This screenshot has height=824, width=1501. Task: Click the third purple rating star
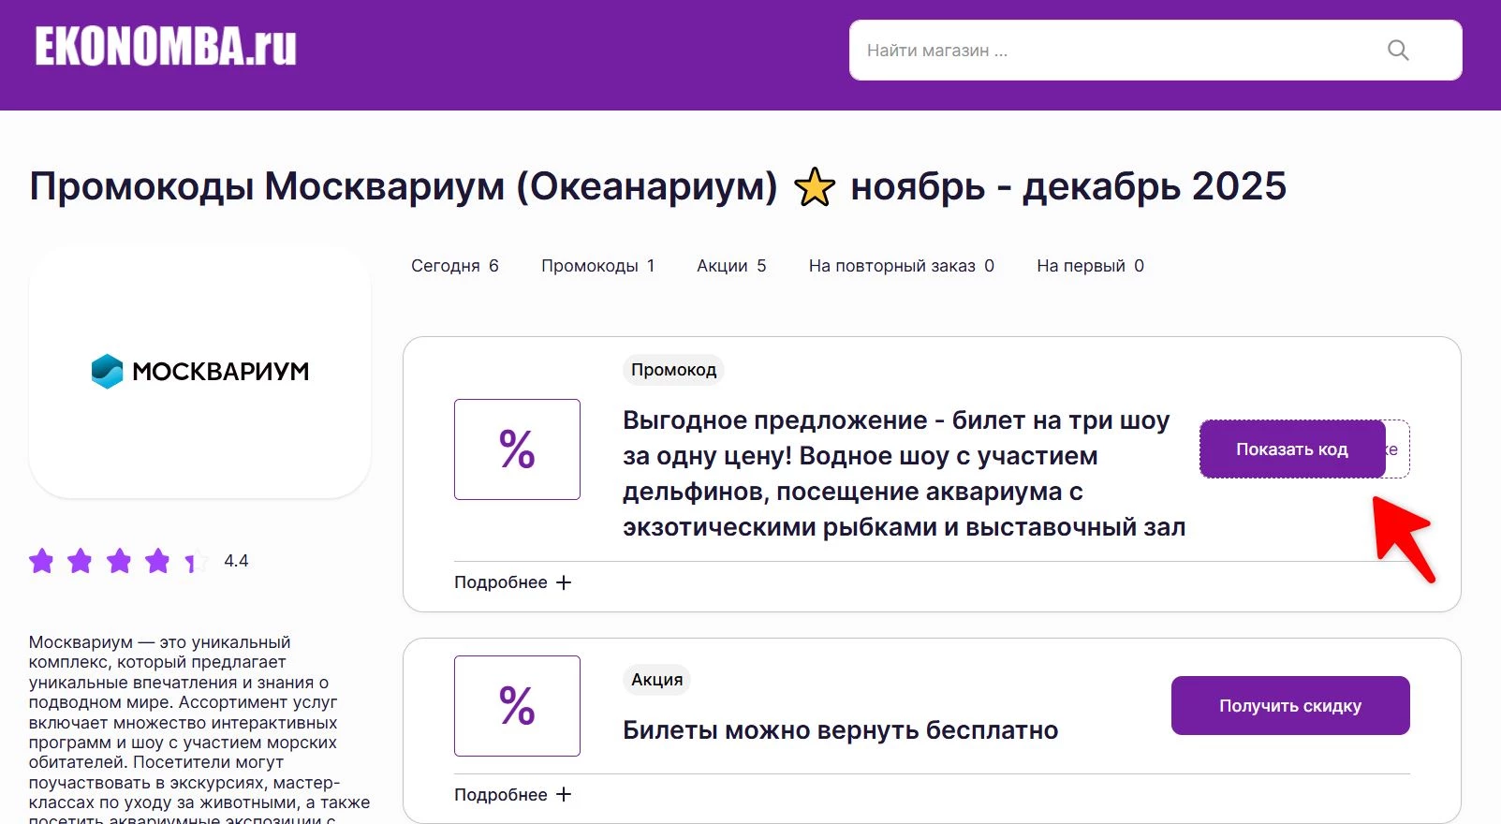click(119, 562)
